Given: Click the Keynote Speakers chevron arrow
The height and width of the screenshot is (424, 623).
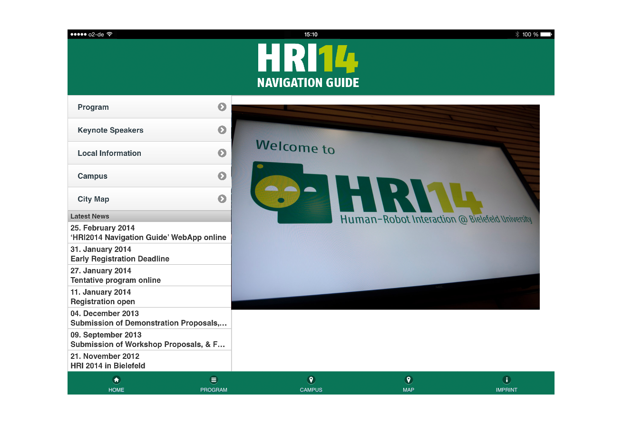Looking at the screenshot, I should coord(222,130).
